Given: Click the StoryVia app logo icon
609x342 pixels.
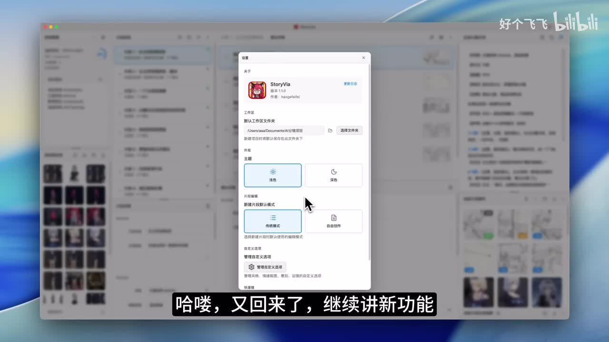Looking at the screenshot, I should click(x=257, y=90).
